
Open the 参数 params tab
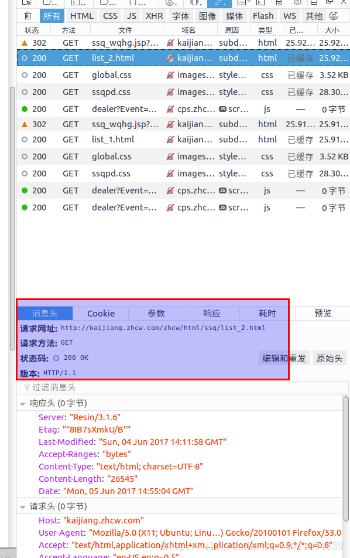point(156,313)
